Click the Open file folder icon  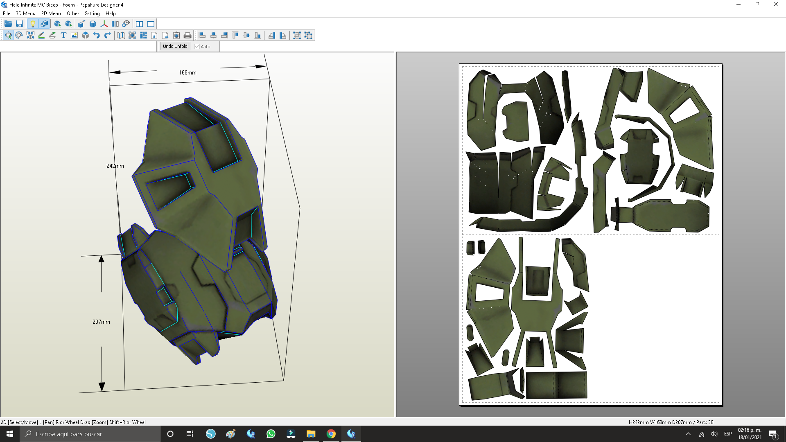click(8, 24)
